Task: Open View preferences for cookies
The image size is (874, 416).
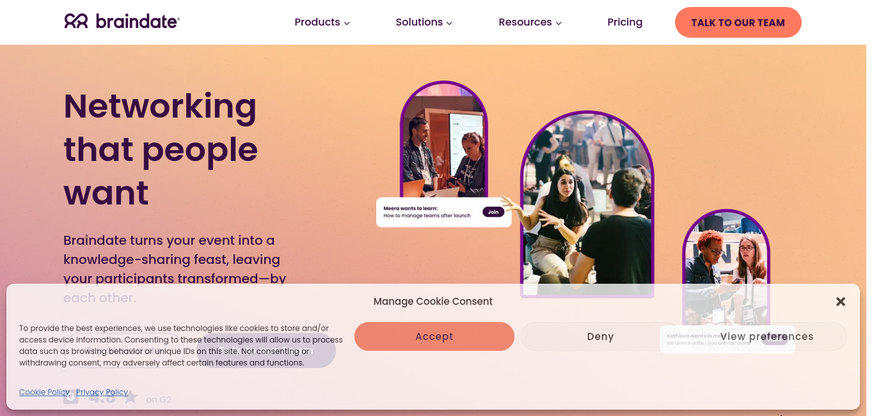Action: tap(767, 336)
